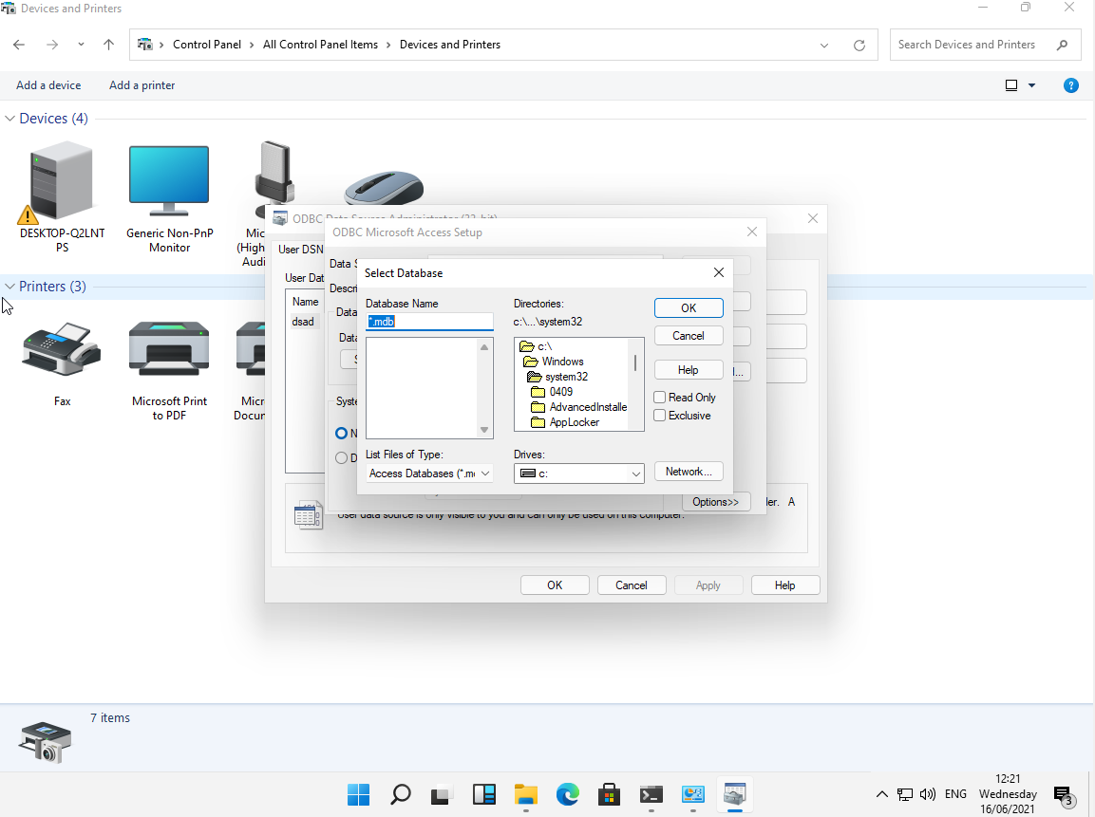
Task: Collapse the Devices (4) section
Action: pyautogui.click(x=9, y=119)
